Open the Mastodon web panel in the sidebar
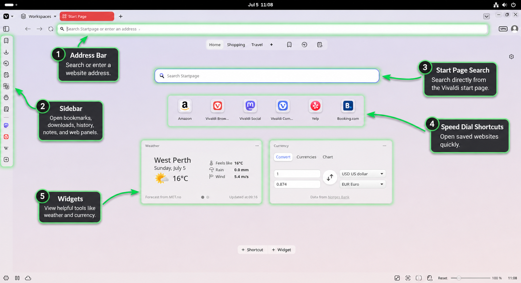 (6, 125)
